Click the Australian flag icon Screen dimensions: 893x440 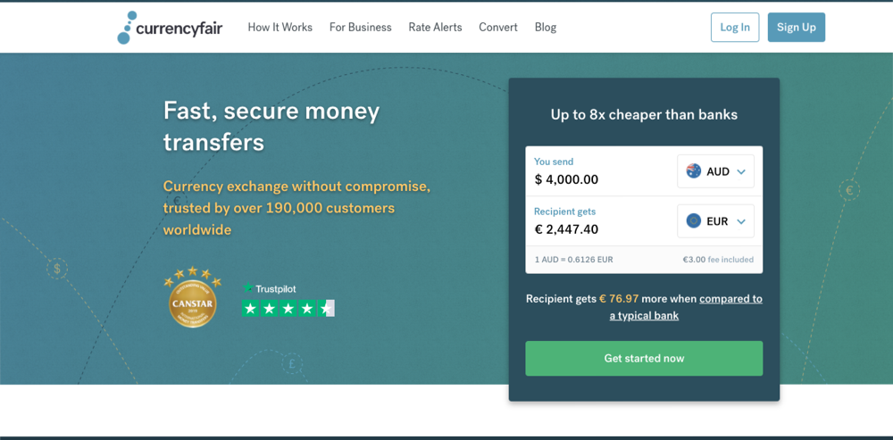pos(694,171)
